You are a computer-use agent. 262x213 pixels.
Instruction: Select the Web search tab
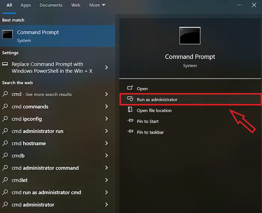(76, 5)
